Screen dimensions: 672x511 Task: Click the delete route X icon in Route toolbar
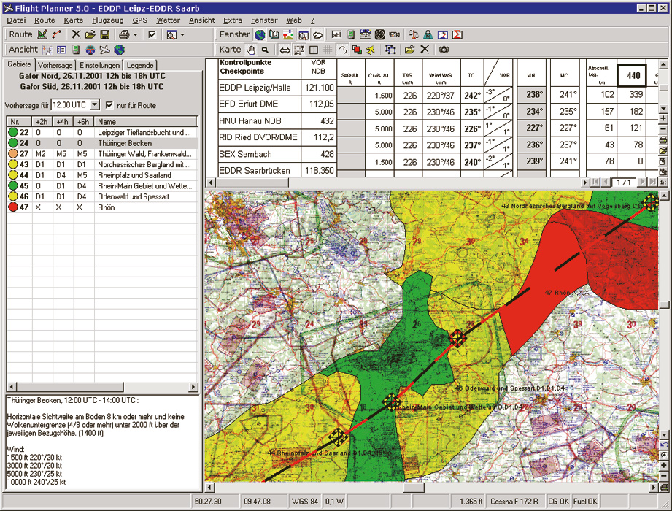coord(76,35)
